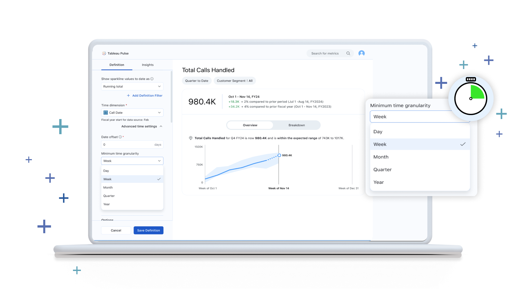Click Fiscal year start for data source text

(125, 120)
